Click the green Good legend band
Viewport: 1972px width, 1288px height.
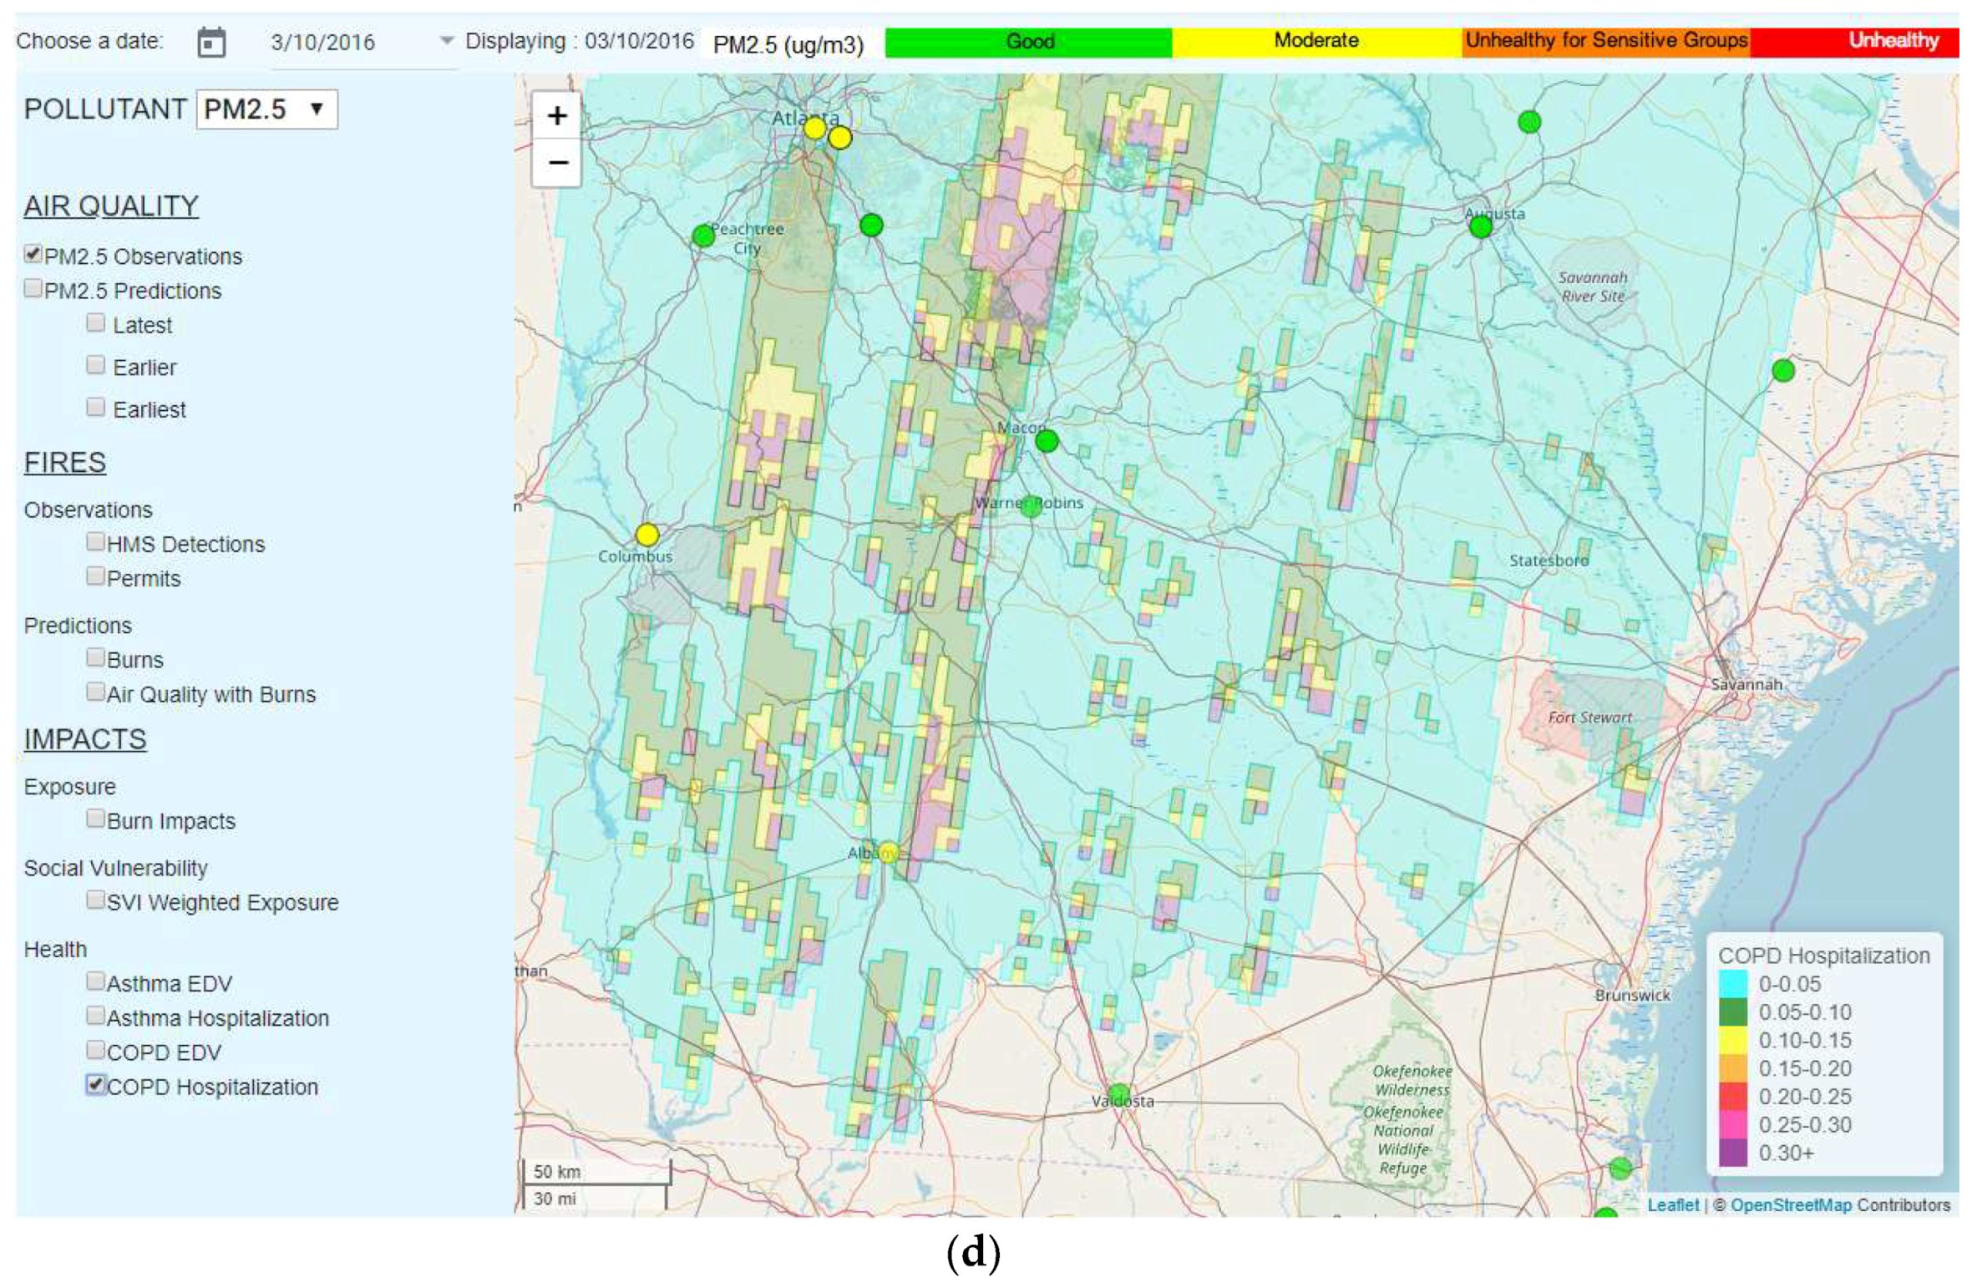[x=1028, y=42]
